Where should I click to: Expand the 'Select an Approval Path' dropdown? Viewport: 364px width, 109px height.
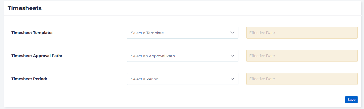click(x=182, y=56)
